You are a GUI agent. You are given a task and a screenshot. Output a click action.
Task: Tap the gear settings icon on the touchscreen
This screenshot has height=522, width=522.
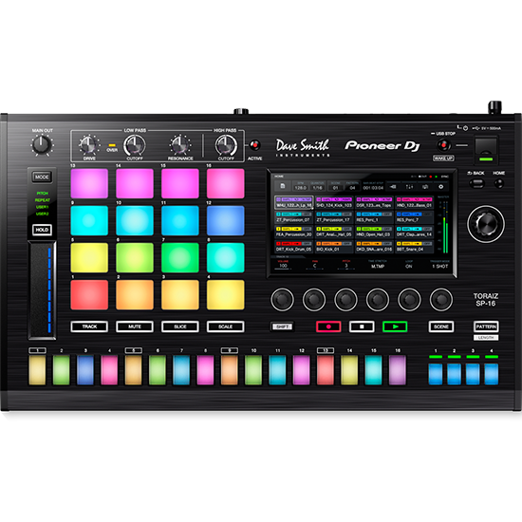point(440,187)
